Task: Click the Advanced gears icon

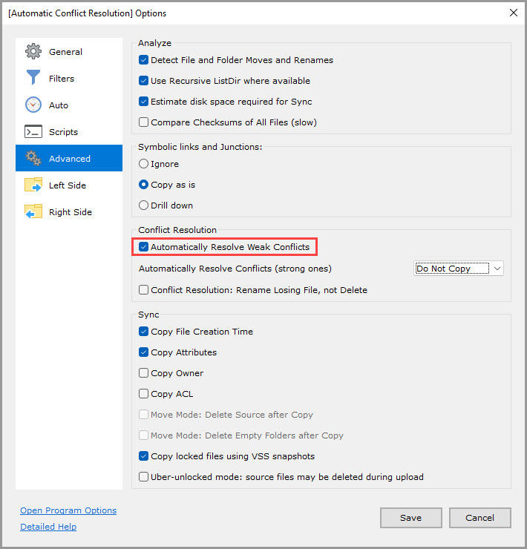Action: tap(33, 158)
